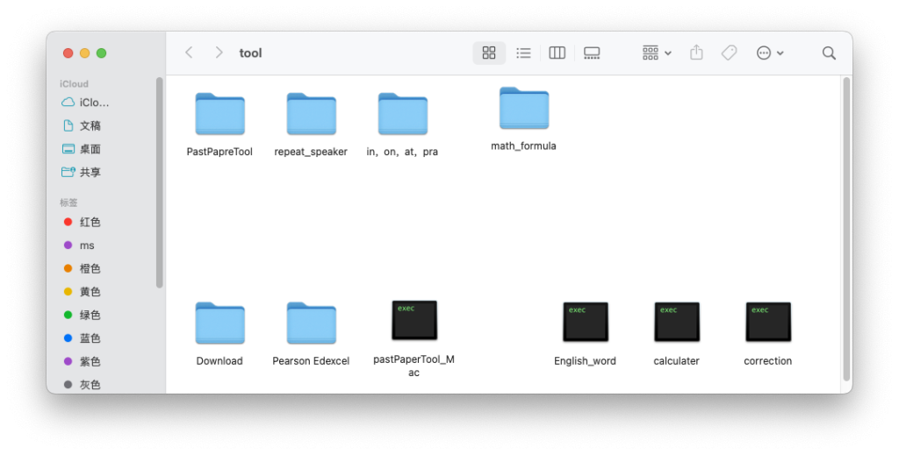Screen dimensions: 899x455
Task: Click the Search magnifier icon
Action: [829, 53]
